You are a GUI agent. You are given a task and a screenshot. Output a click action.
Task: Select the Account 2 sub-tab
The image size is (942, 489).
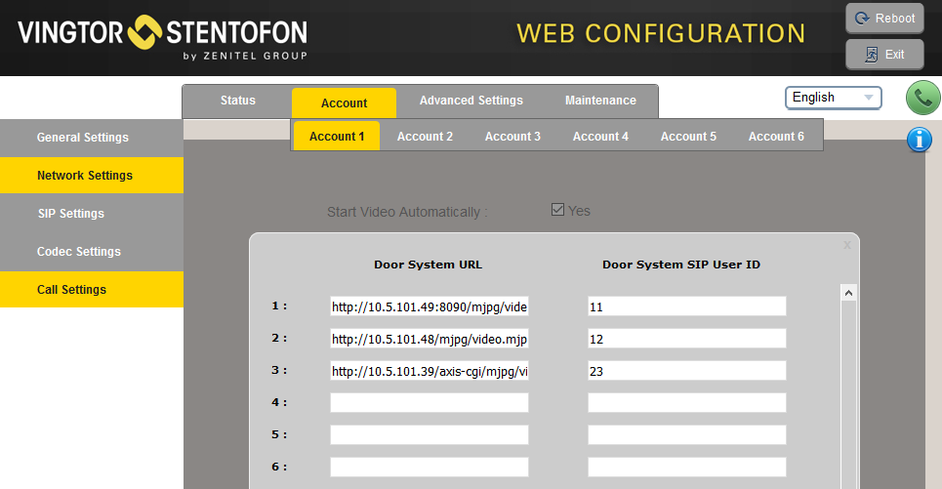(x=425, y=137)
